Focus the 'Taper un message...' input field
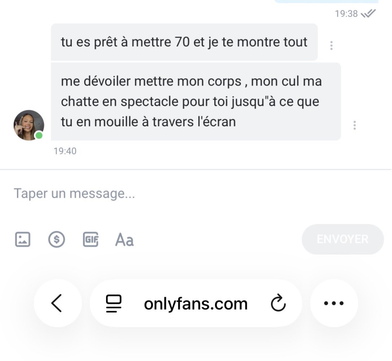This screenshot has height=361, width=392. coord(144,194)
